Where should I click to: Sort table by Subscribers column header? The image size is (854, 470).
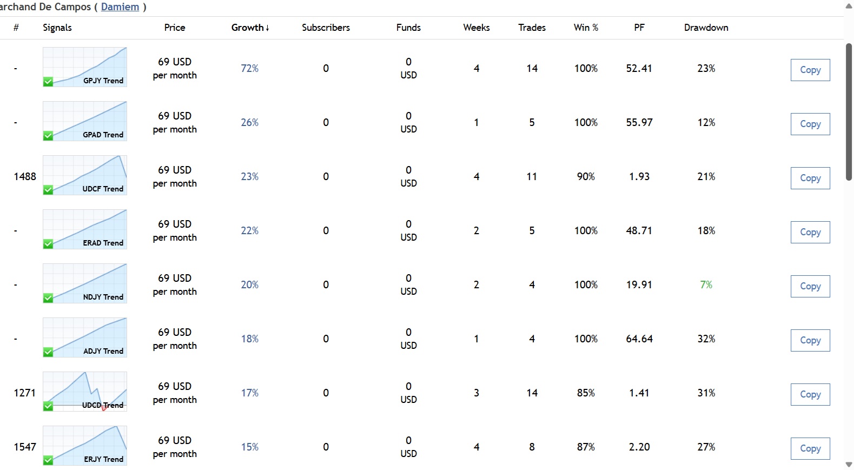[x=326, y=28]
